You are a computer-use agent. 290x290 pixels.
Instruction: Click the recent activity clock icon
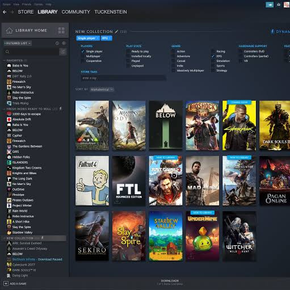click(57, 43)
